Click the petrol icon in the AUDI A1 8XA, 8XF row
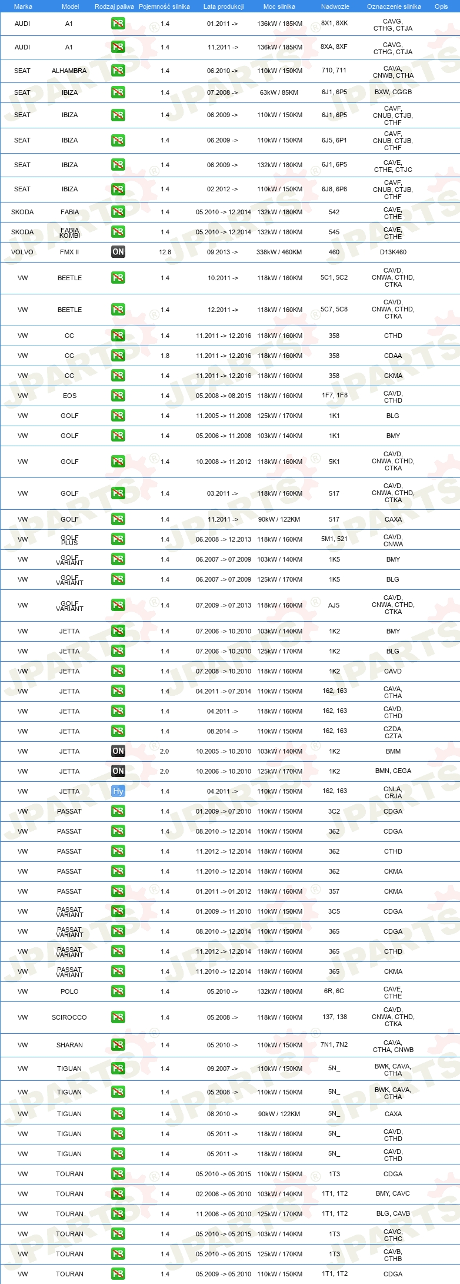460x1284 pixels. coord(118,47)
